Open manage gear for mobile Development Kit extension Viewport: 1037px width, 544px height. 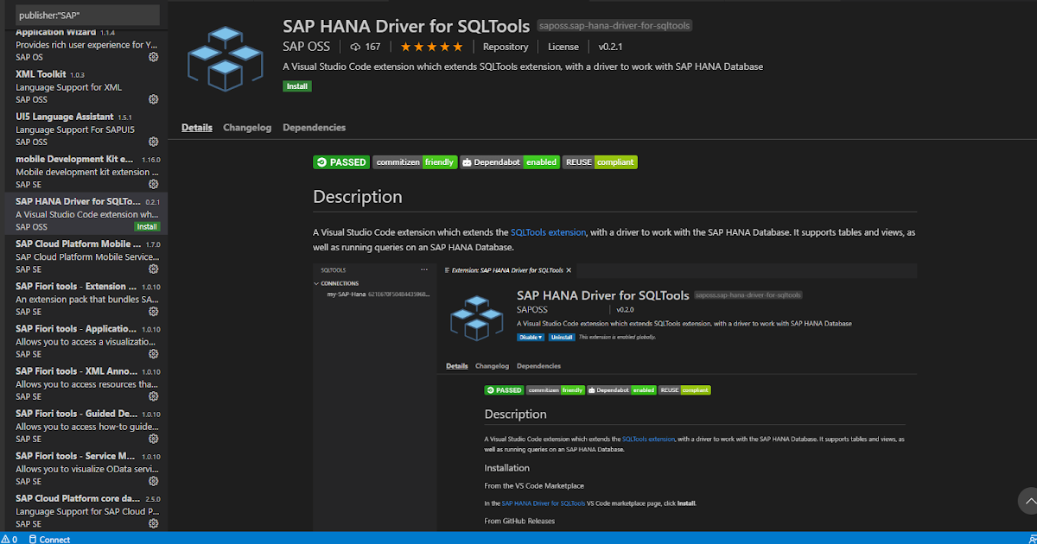coord(153,184)
